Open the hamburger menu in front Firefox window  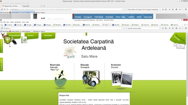point(186,28)
